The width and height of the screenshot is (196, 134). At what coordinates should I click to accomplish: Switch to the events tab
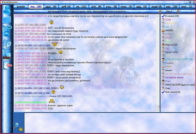21,6
